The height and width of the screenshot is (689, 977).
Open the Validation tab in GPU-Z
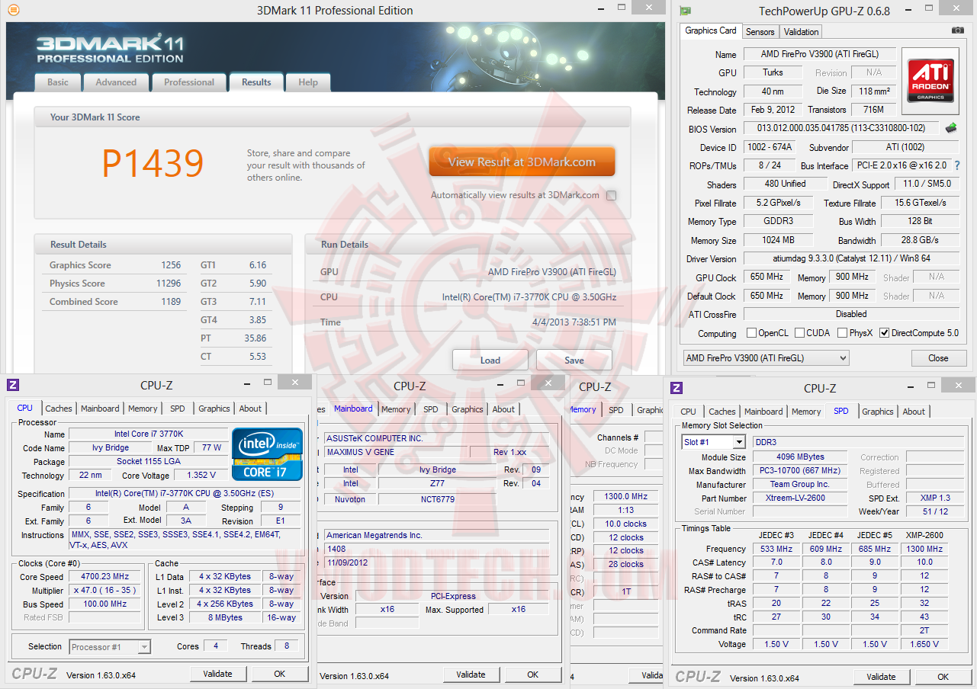[801, 32]
